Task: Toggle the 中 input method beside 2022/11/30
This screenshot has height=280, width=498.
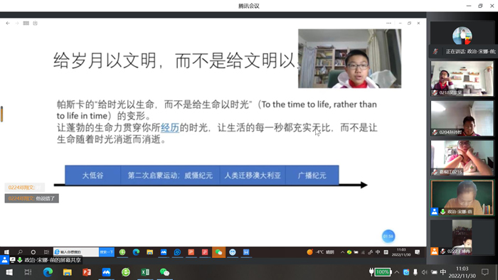Action: coord(443,272)
